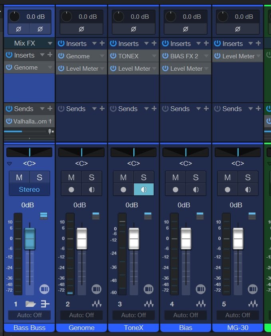Invert phase on Bias channel input
Screen dimensions: 271x336
coord(185,29)
